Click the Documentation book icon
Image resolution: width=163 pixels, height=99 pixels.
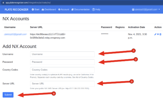point(72,9)
